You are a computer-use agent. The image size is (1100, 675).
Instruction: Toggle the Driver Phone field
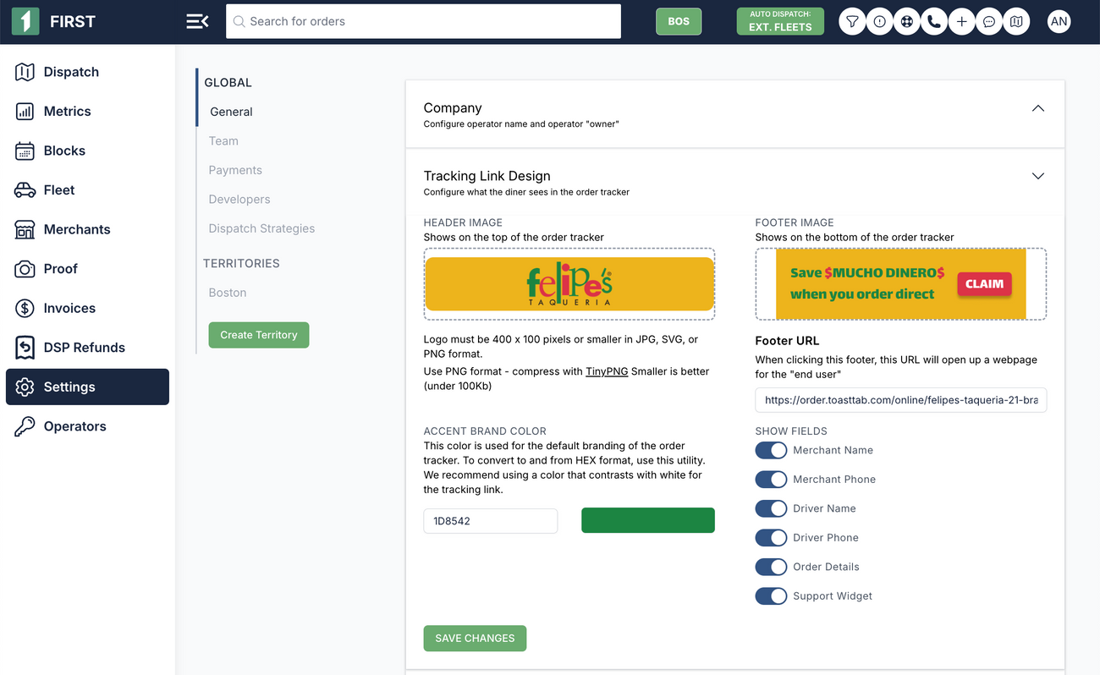coord(771,538)
